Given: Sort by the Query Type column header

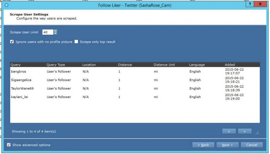Looking at the screenshot, I should 64,64.
